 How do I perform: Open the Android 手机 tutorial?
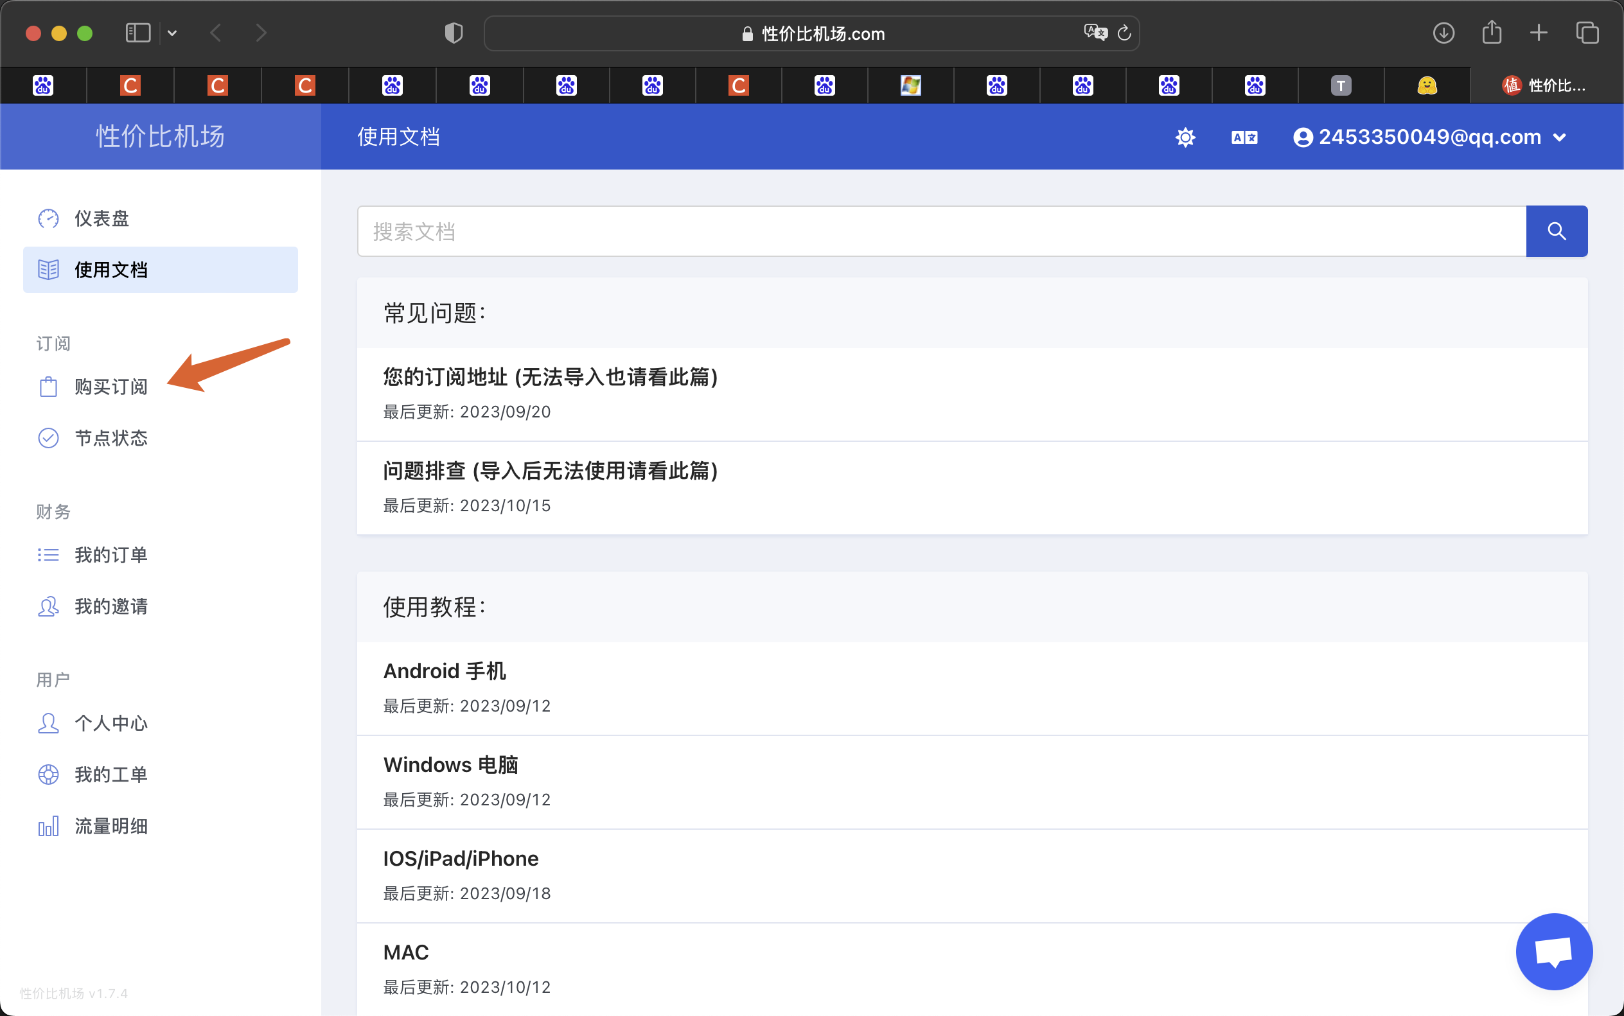(972, 688)
